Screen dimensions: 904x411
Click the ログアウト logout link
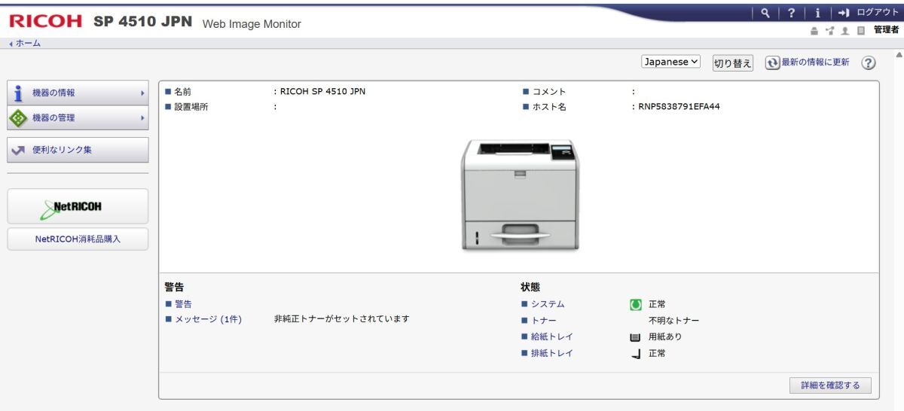coord(878,12)
